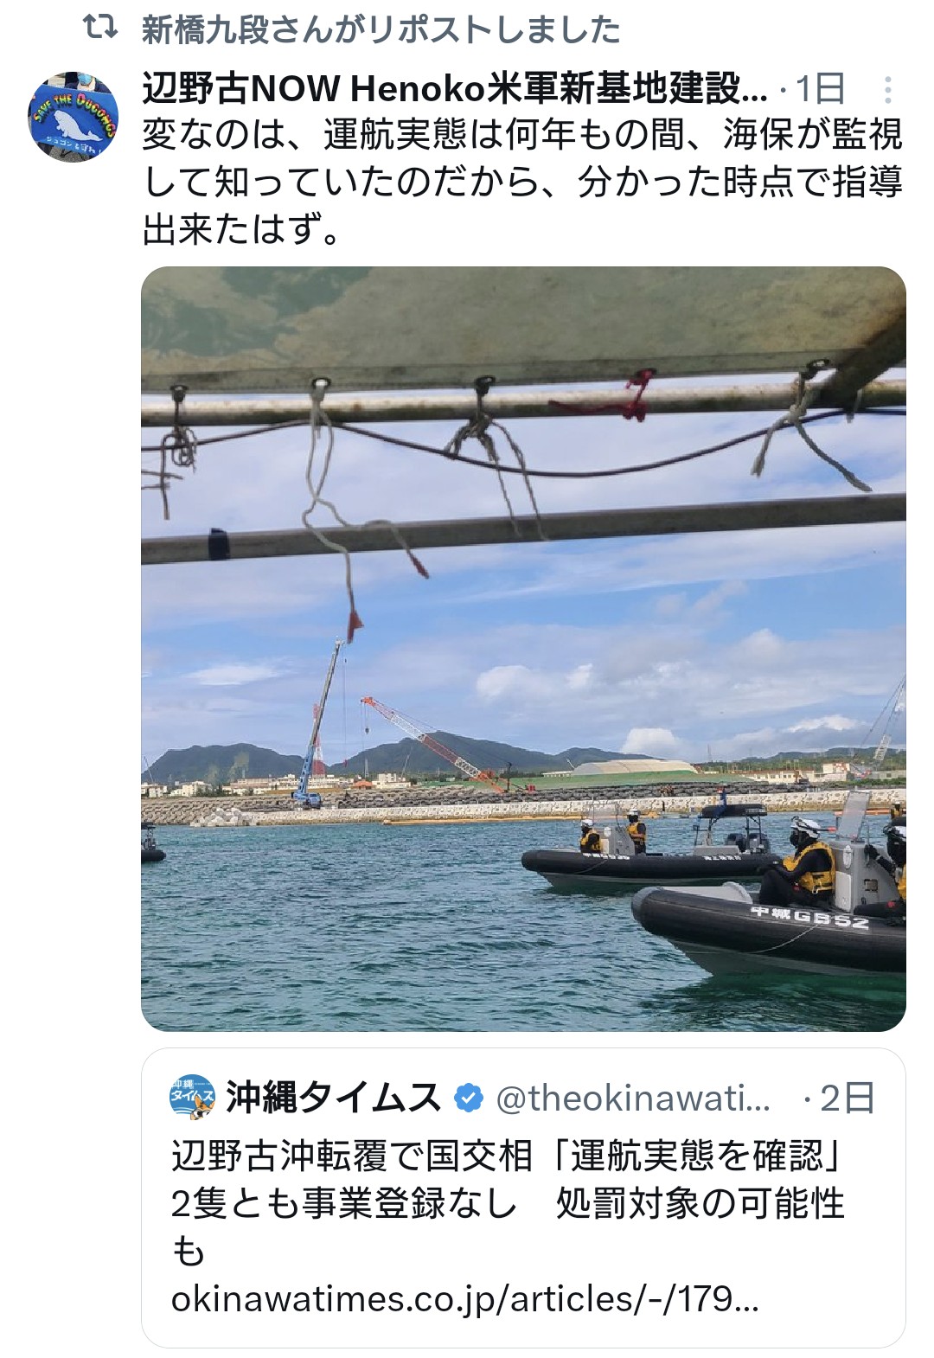Screen dimensions: 934x1358
Task: Tap the post text starting 変なのは
Action: pyautogui.click(x=522, y=182)
